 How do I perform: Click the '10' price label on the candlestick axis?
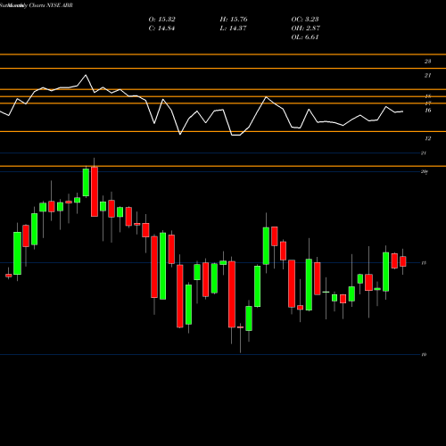tap(424, 354)
